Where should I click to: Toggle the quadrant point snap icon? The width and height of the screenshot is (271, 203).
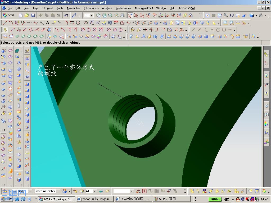pos(224,30)
